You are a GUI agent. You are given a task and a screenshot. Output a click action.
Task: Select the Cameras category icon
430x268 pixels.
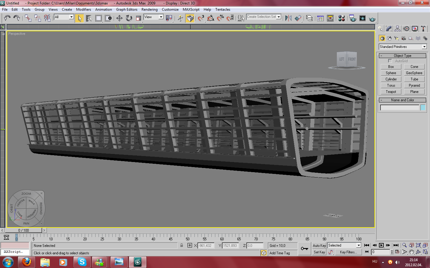coord(404,38)
